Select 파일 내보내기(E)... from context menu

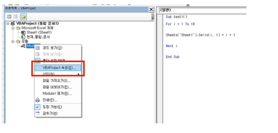click(x=58, y=87)
